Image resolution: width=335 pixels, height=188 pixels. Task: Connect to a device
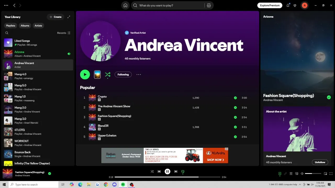[297, 174]
